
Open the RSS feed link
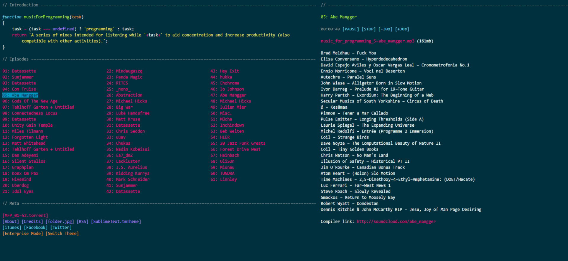point(83,222)
